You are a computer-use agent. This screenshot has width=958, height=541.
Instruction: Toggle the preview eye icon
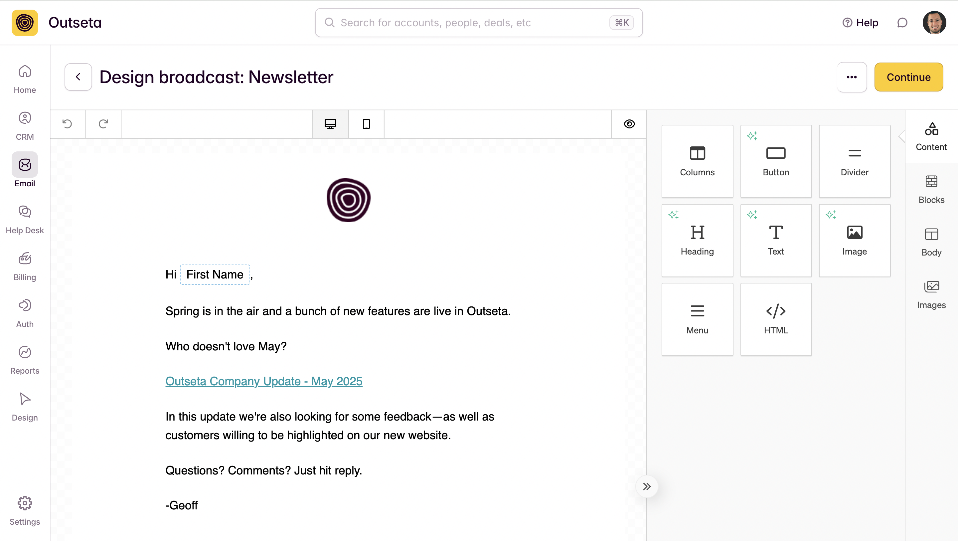629,124
